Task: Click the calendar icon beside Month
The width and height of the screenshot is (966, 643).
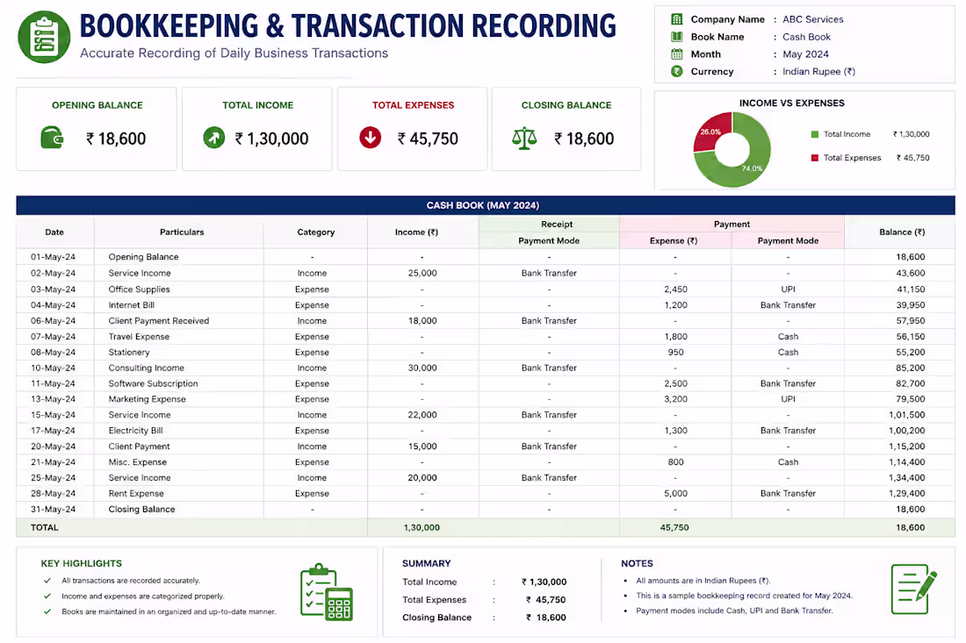Action: pyautogui.click(x=676, y=54)
